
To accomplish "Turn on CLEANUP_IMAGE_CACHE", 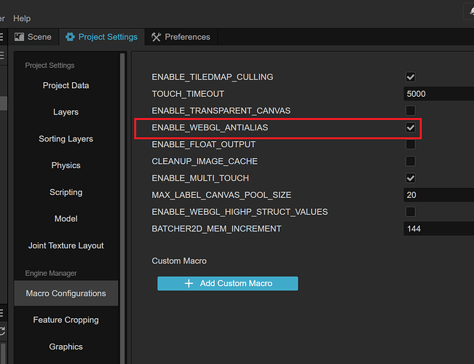I will point(411,161).
